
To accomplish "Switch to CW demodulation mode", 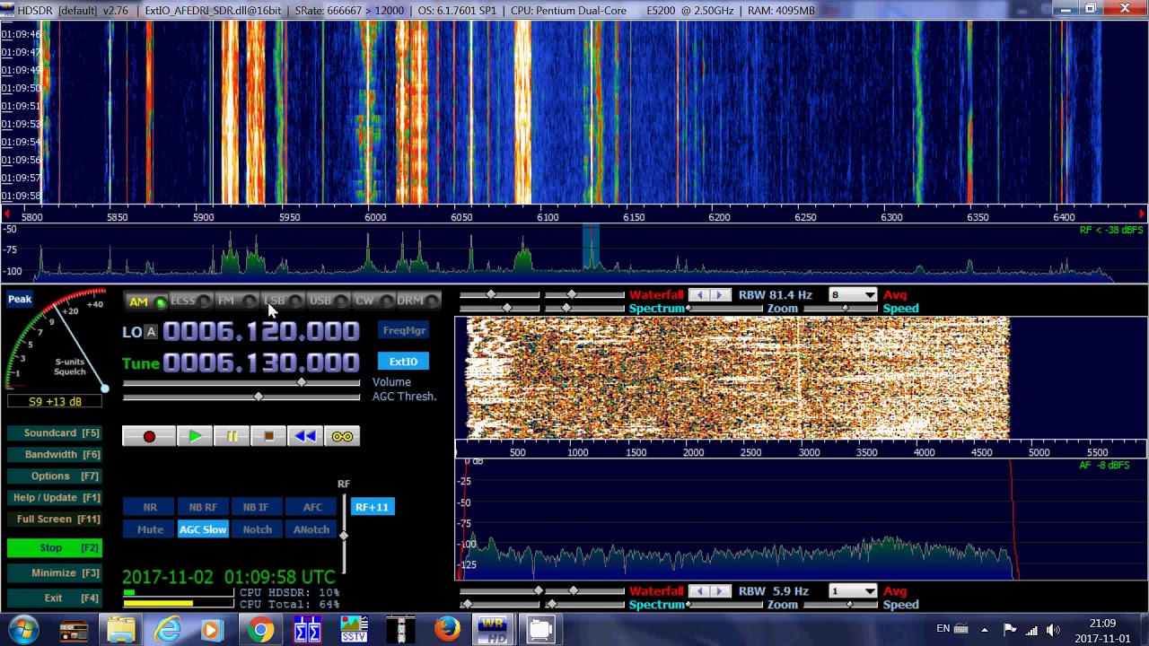I will (373, 301).
